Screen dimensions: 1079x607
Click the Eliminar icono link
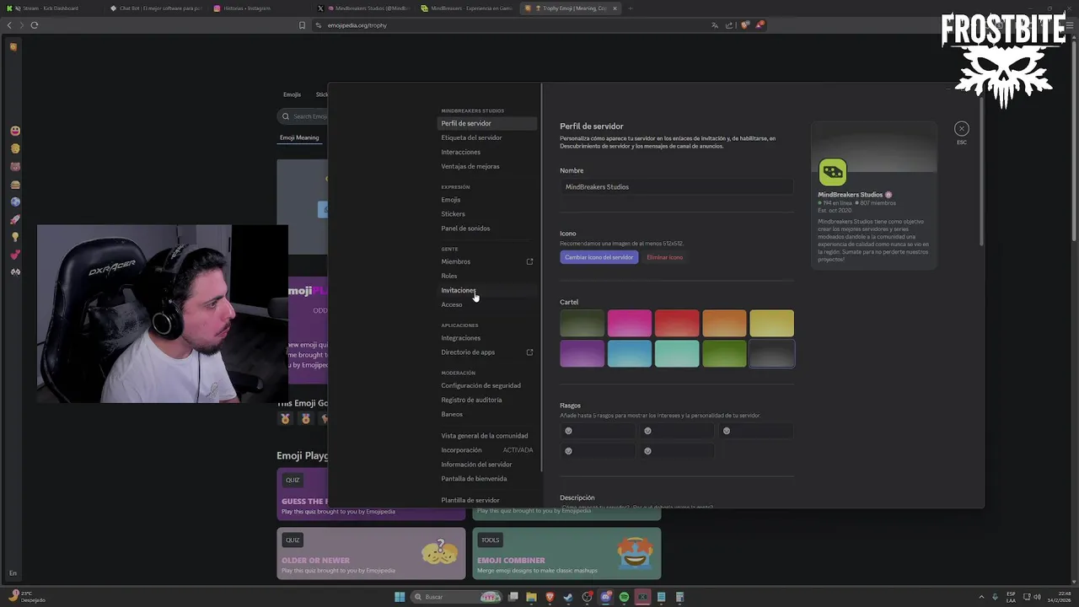665,257
